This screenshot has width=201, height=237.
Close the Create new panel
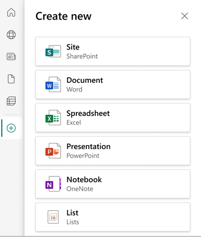click(185, 16)
